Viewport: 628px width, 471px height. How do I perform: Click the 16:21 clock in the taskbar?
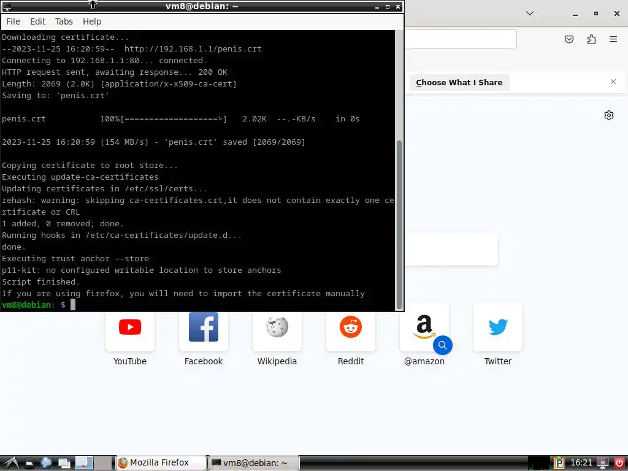pos(581,463)
